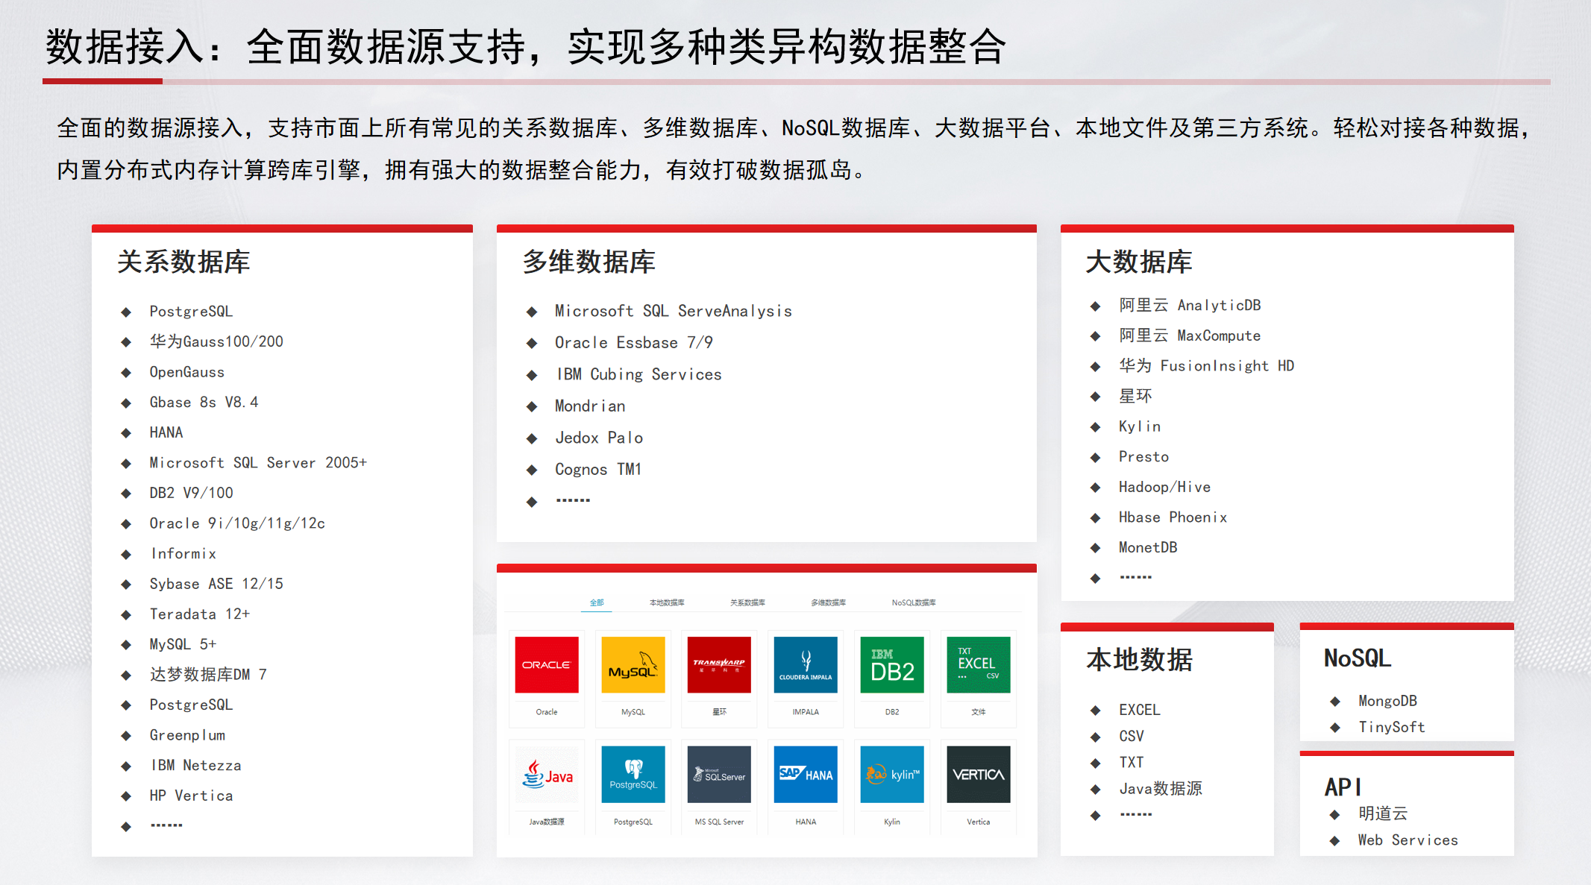
Task: Click the Kylin data source icon
Action: tap(892, 775)
